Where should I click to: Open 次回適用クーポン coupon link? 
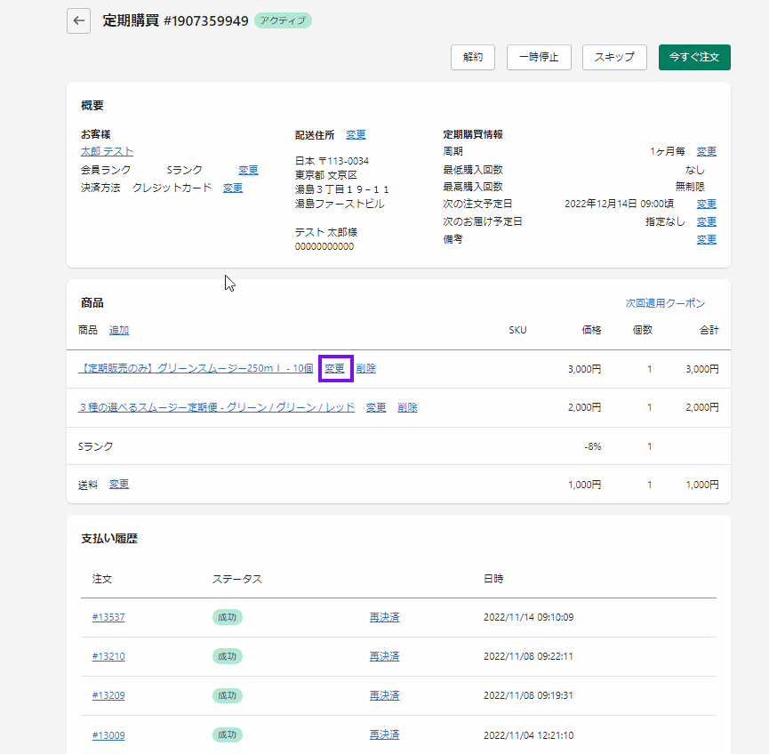coord(665,303)
